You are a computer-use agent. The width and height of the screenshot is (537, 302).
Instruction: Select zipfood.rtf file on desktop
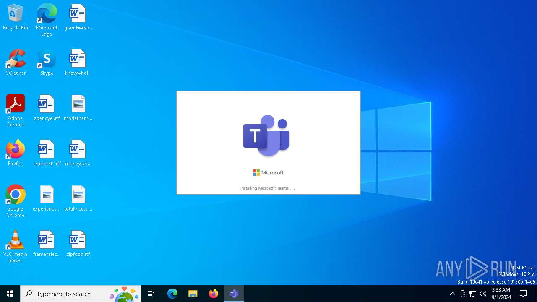pyautogui.click(x=78, y=244)
